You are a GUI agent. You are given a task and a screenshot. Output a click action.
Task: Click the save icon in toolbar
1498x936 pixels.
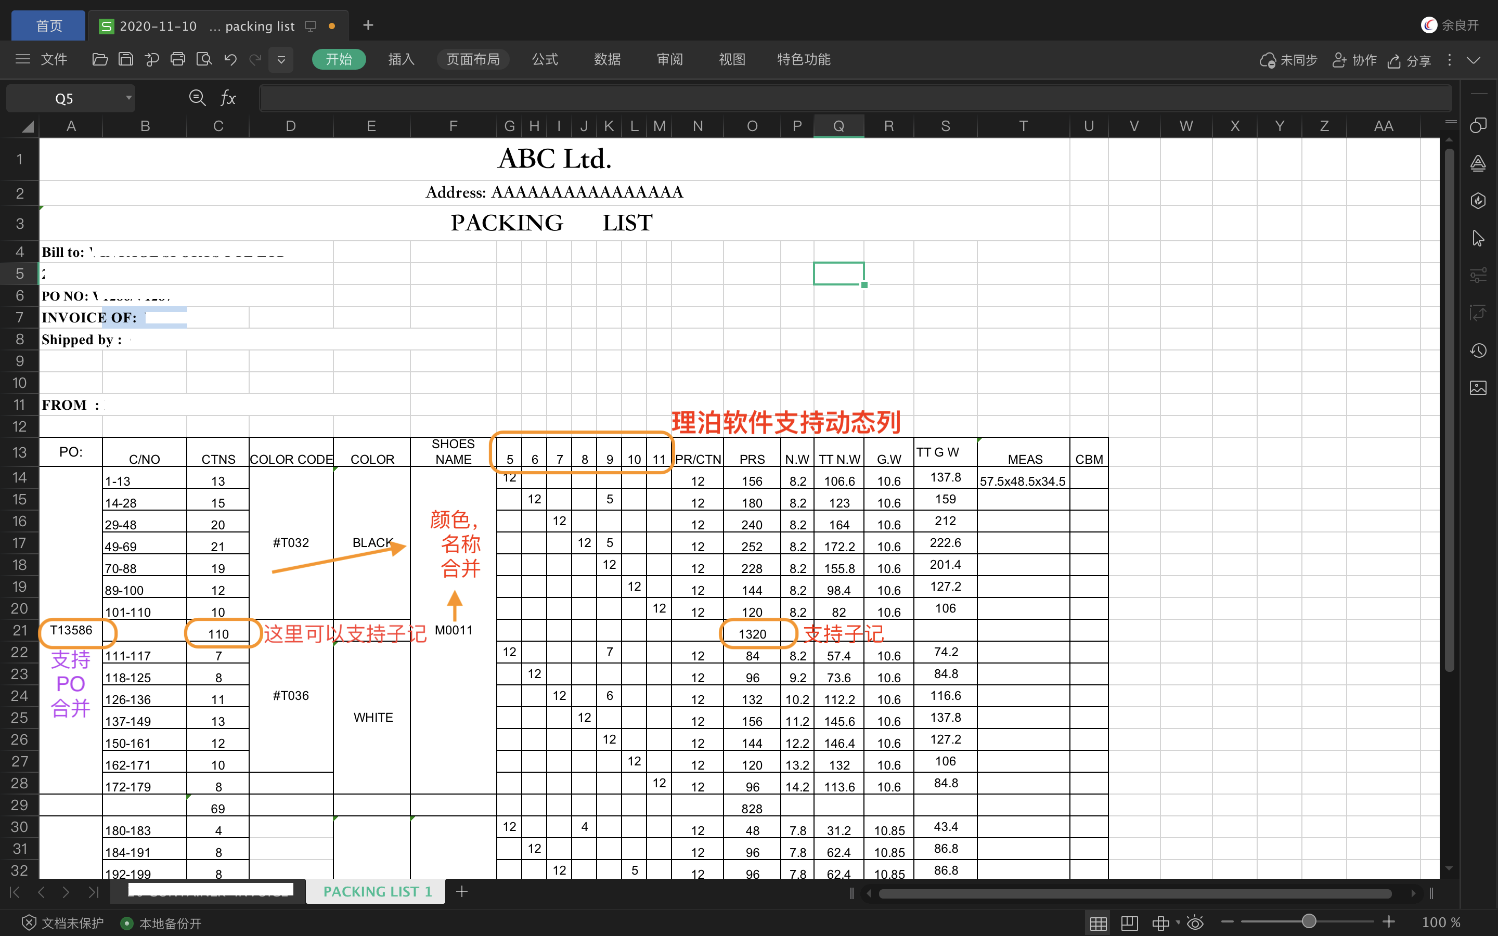(126, 59)
